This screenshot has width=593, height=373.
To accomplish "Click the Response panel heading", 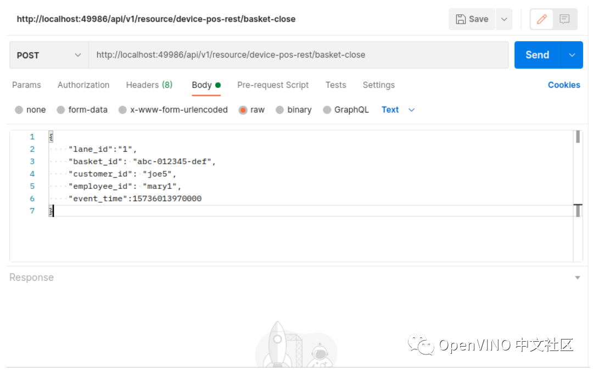I will 31,277.
